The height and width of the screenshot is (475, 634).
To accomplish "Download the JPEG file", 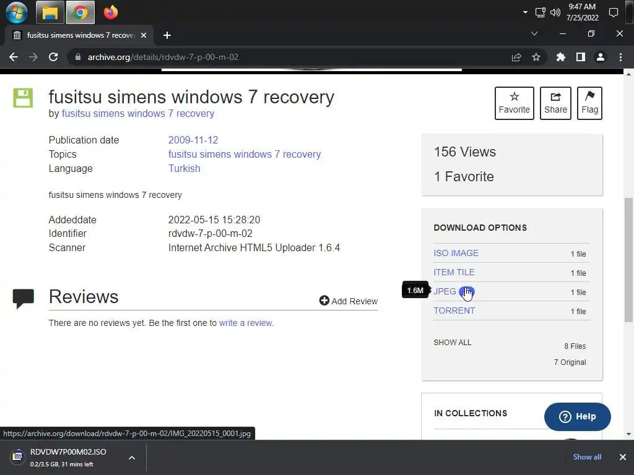I will pos(445,291).
